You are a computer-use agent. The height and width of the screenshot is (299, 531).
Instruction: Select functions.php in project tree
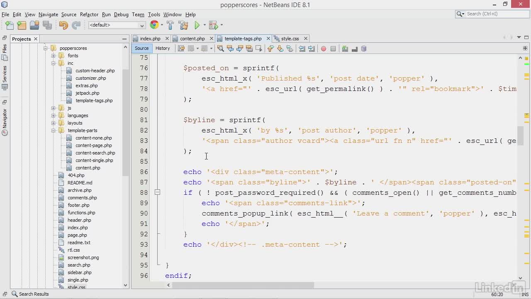point(81,213)
